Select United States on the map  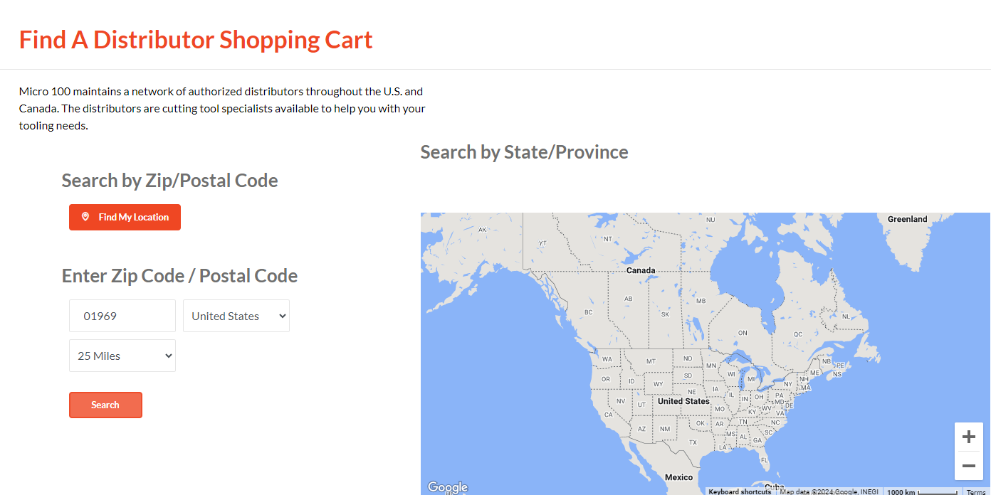point(683,400)
